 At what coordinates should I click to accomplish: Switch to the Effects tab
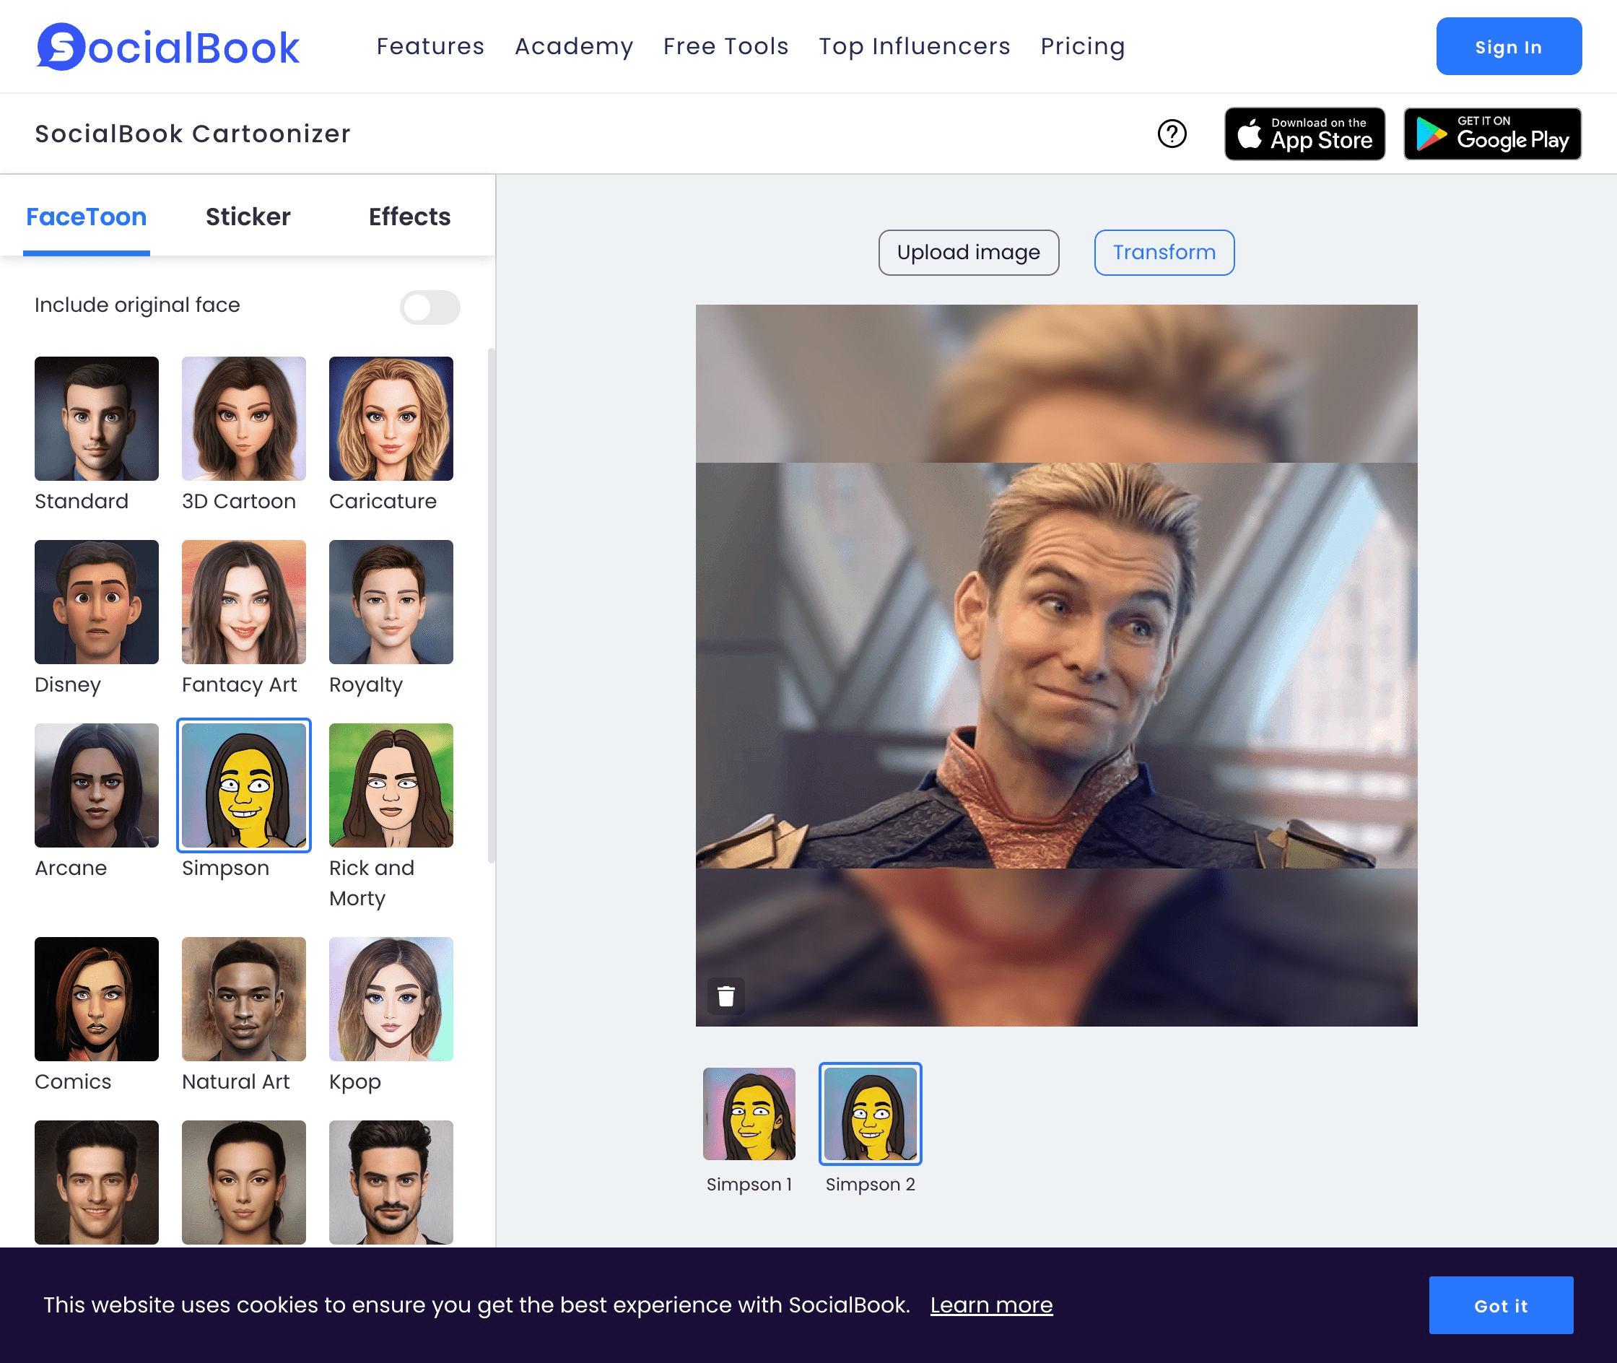click(x=409, y=217)
